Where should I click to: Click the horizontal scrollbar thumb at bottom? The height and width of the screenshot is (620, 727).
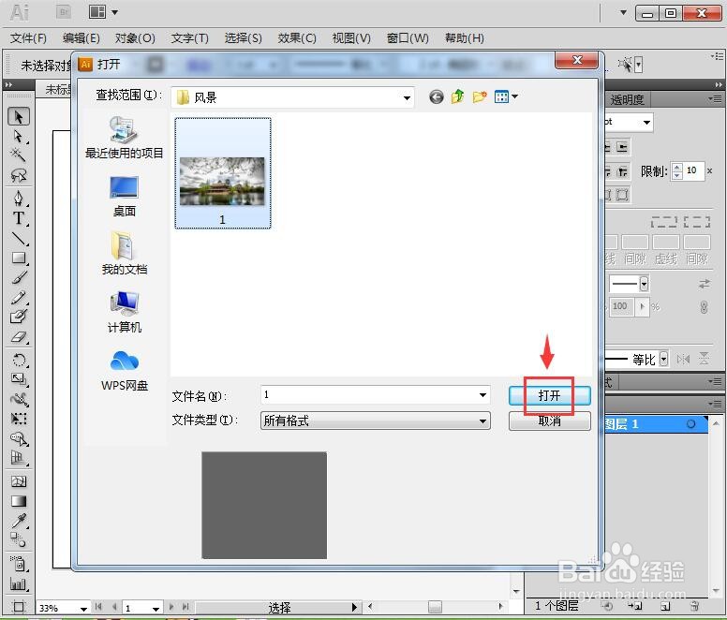pos(435,607)
